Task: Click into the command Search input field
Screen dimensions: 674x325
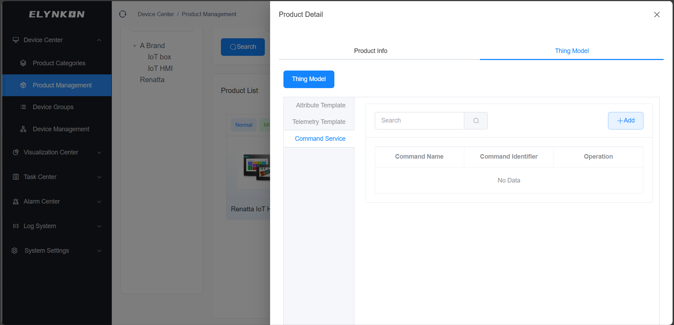Action: point(419,121)
